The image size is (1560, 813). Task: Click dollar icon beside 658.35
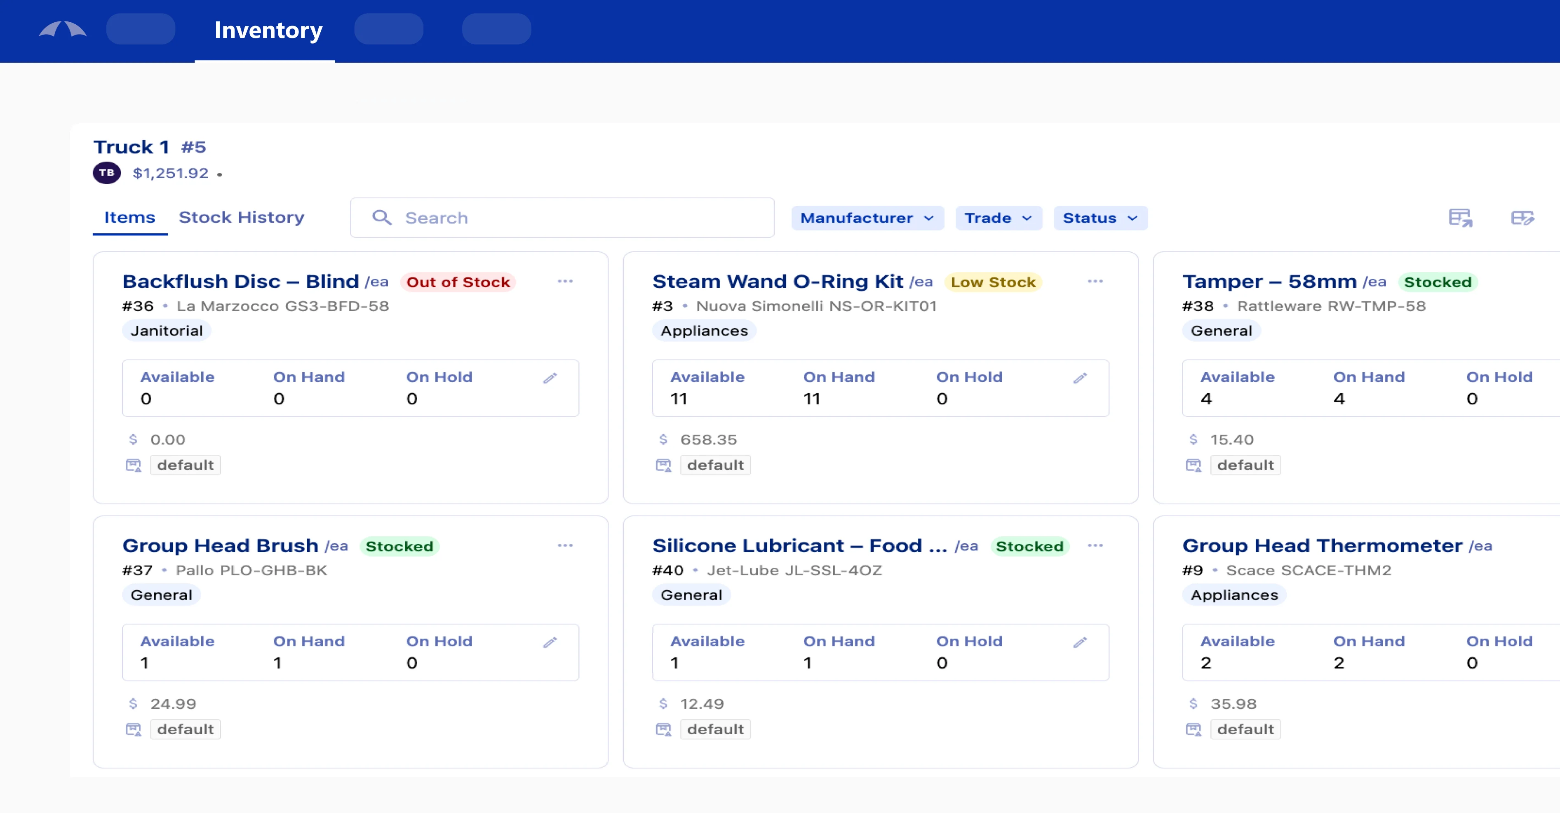(x=663, y=439)
